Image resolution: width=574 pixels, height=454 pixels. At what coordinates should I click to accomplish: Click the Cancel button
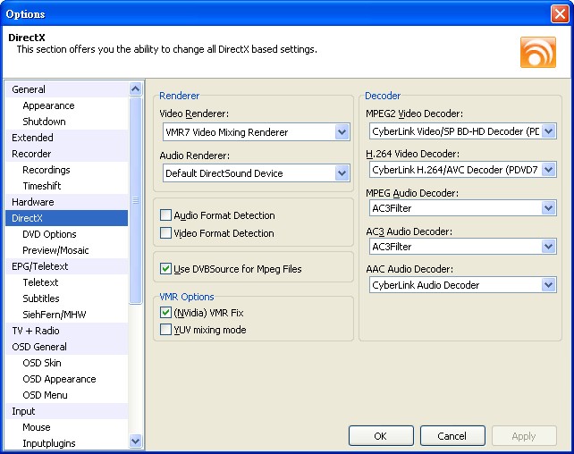click(x=452, y=436)
